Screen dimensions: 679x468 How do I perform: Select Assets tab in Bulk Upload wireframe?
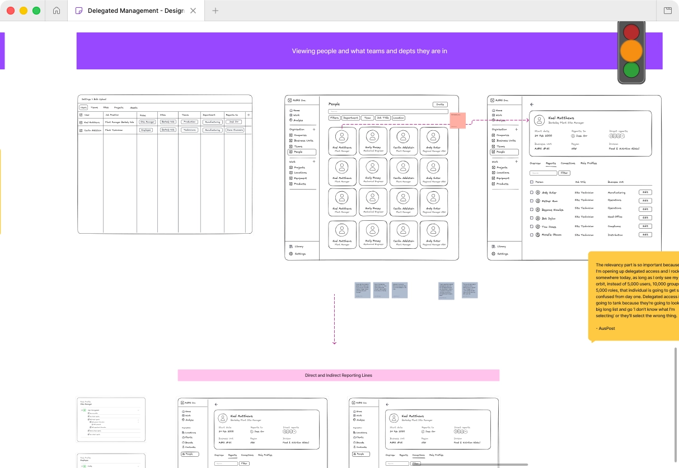[134, 107]
